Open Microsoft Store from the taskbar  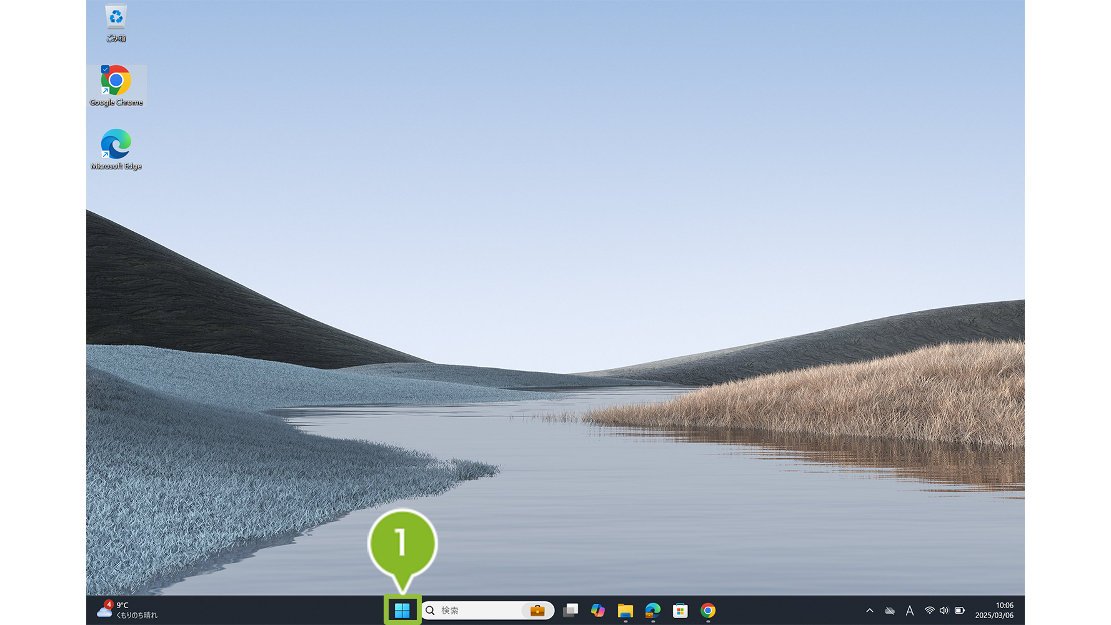tap(680, 610)
